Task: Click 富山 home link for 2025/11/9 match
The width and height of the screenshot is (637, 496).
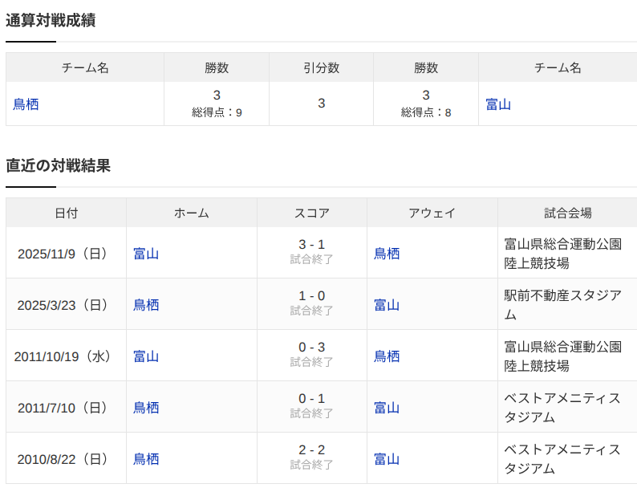Action: [146, 254]
